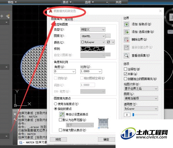This screenshot has height=148, width=173.
Task: Switch to the Gradient (渐变色) tab
Action: [x=69, y=19]
